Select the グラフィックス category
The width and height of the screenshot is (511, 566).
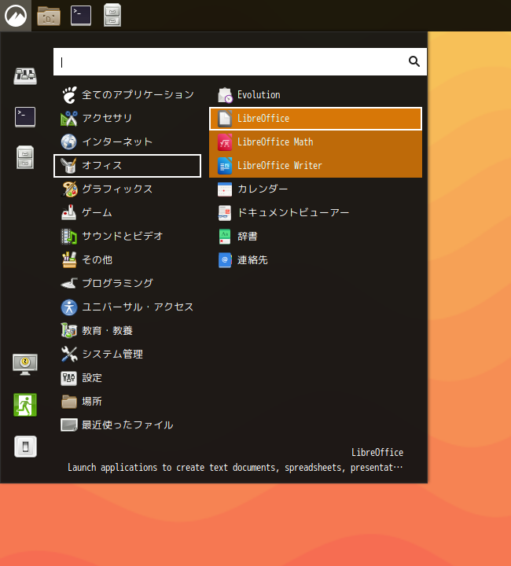click(x=127, y=189)
